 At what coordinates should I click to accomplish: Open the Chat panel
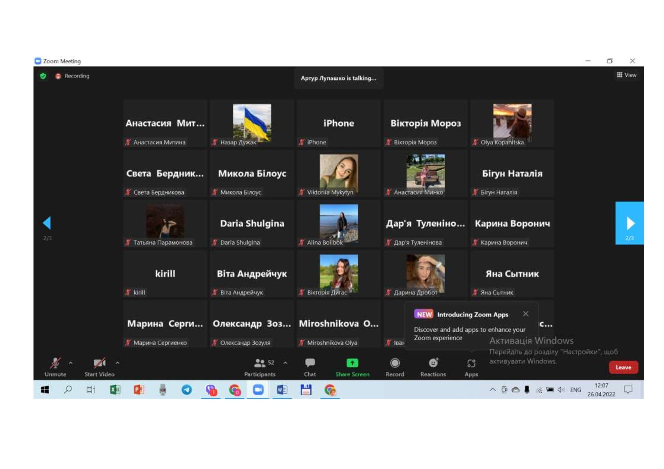click(x=310, y=363)
